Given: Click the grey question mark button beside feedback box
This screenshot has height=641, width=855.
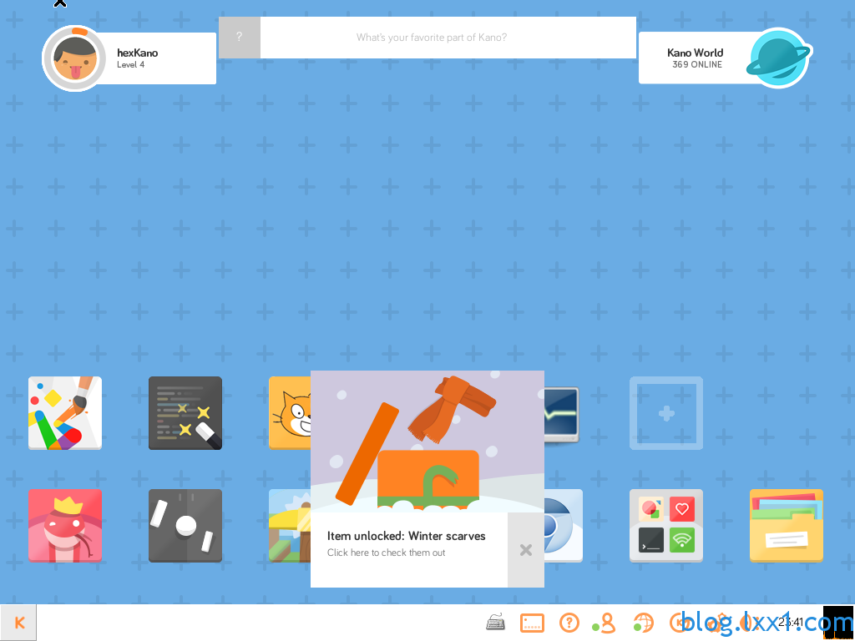Looking at the screenshot, I should pos(240,37).
